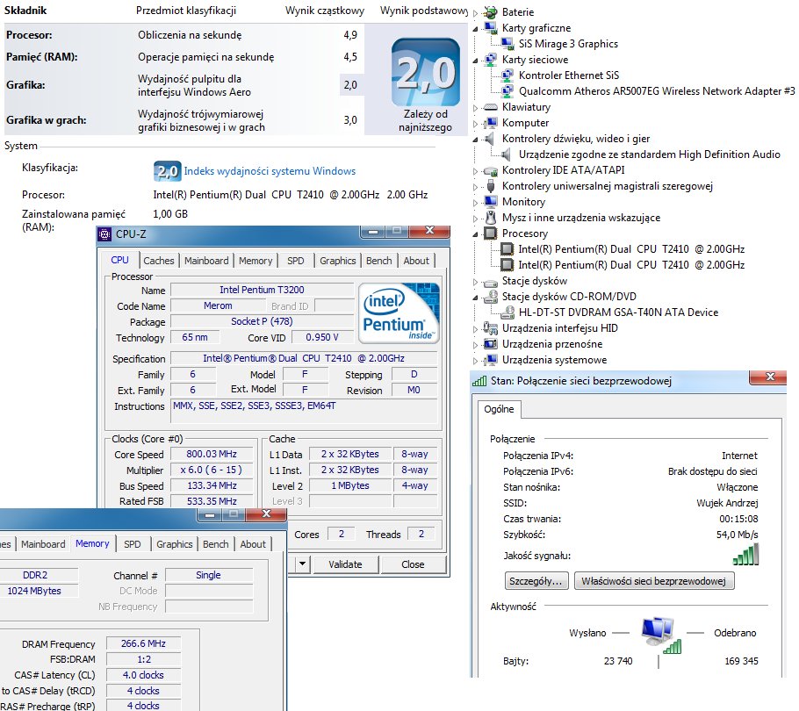Click the Komputer category icon
The width and height of the screenshot is (799, 711).
tap(490, 122)
